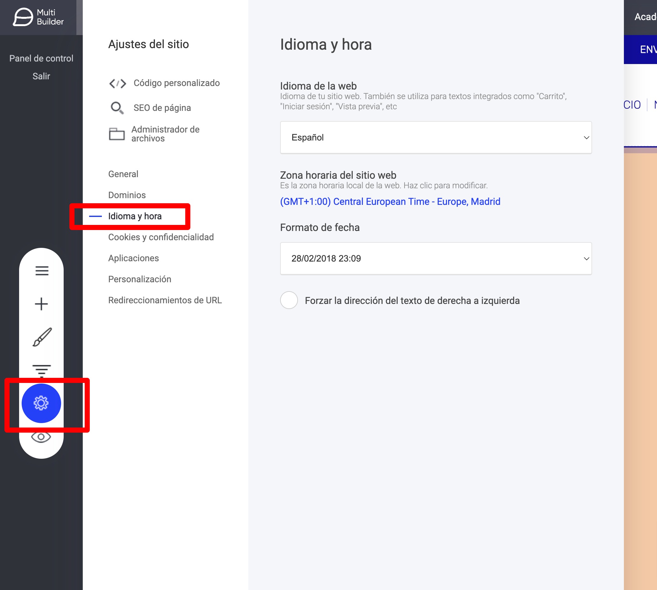Click the Multi Builder logo icon
This screenshot has width=657, height=590.
23,17
